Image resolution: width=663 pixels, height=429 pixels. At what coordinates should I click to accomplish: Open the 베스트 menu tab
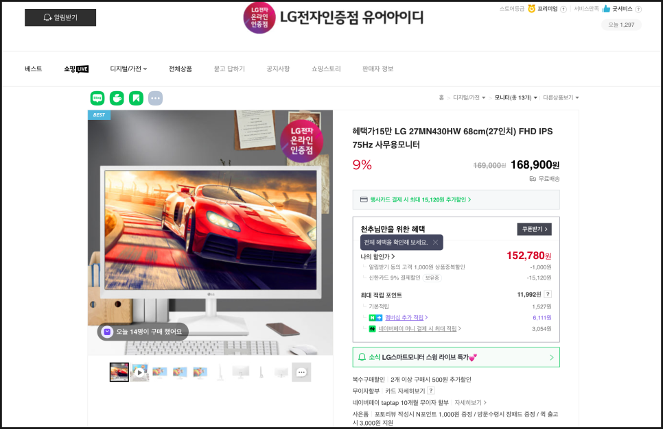34,69
